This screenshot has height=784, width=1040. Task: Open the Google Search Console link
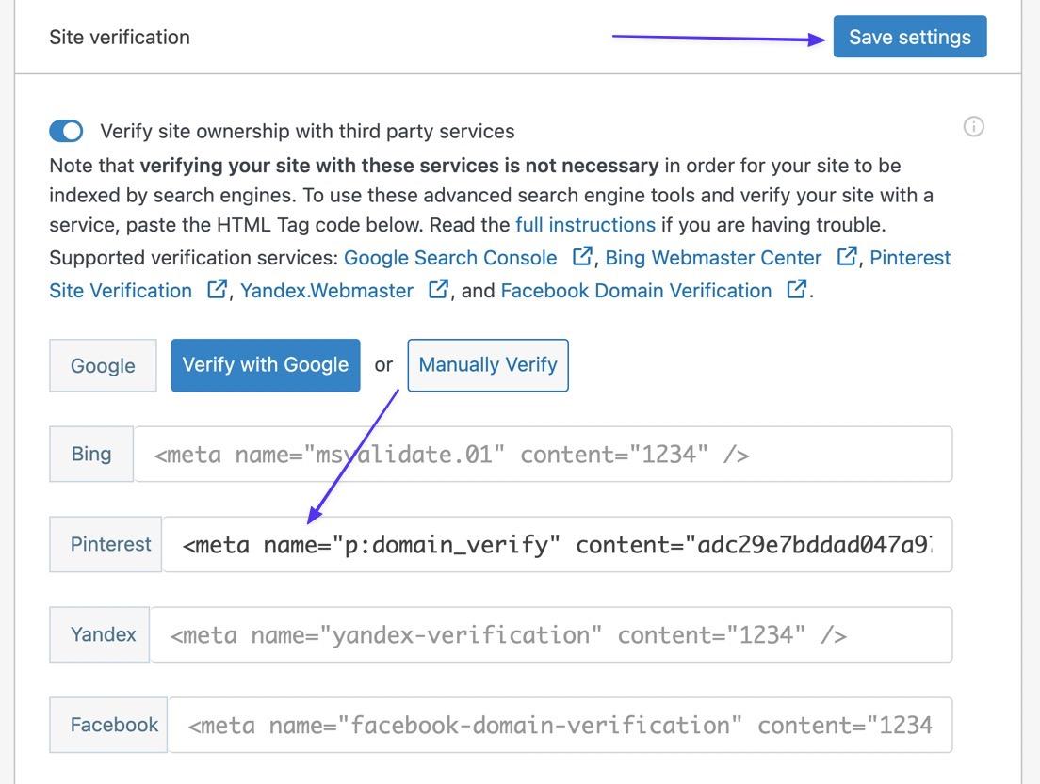pos(450,258)
